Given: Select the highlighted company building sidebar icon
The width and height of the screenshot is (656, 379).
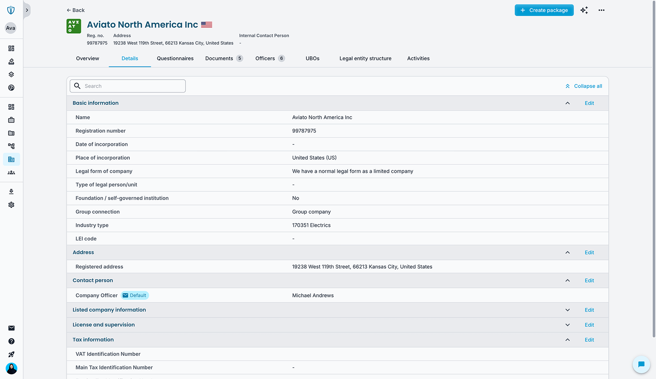Looking at the screenshot, I should (11, 159).
